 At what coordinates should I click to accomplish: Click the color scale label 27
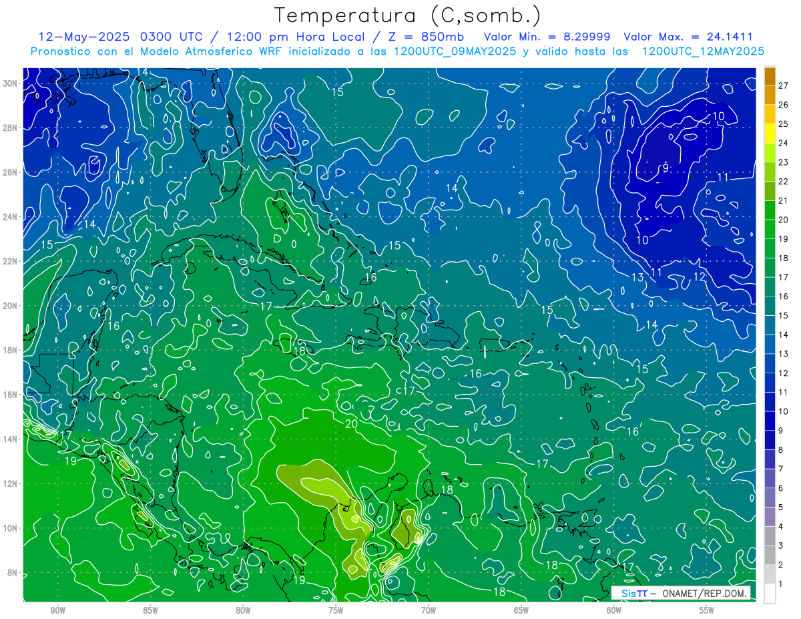point(783,85)
